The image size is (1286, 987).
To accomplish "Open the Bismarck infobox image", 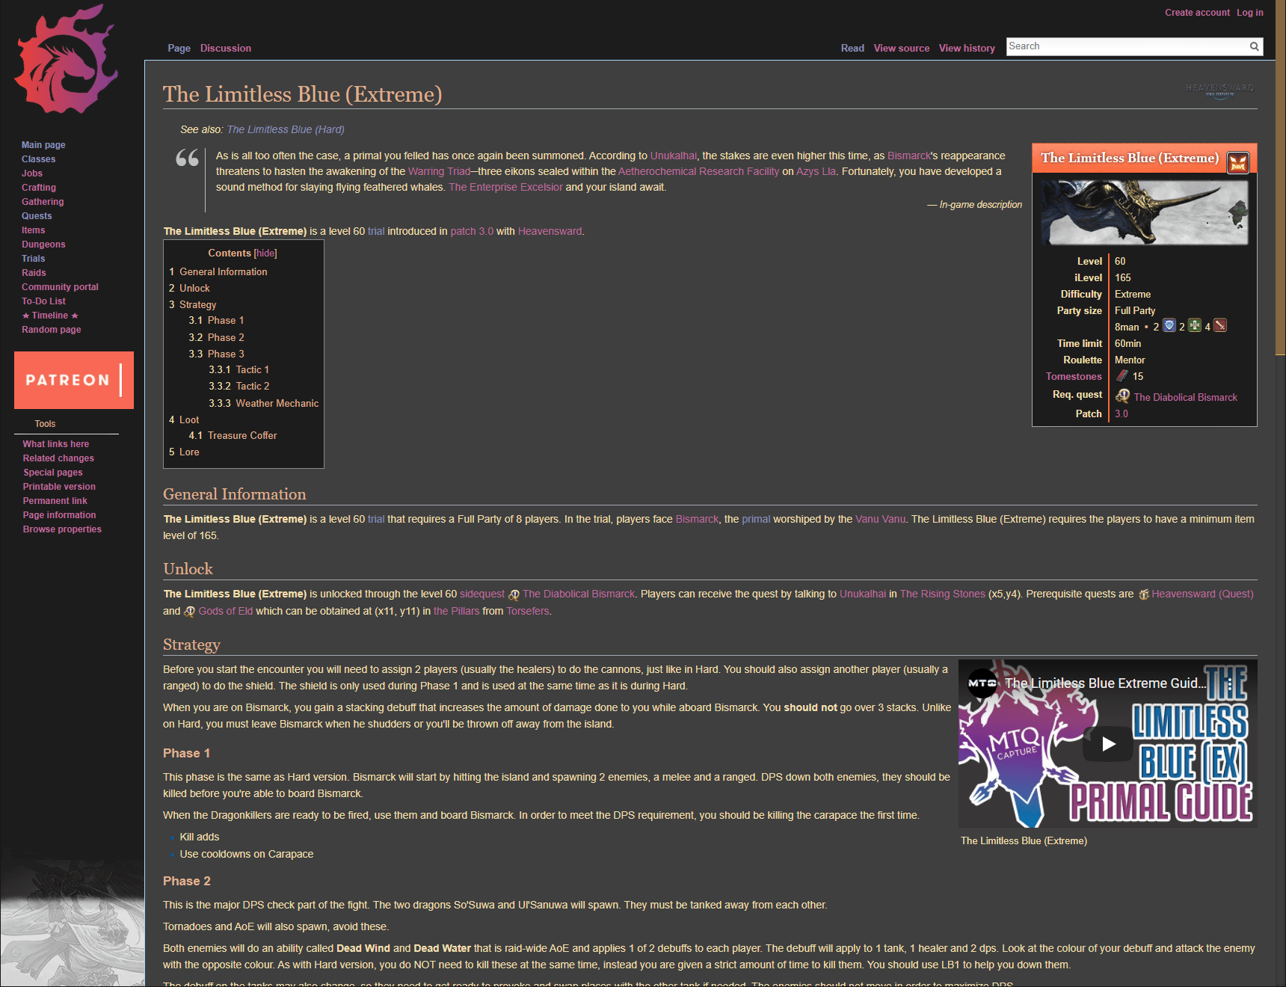I will click(1145, 213).
